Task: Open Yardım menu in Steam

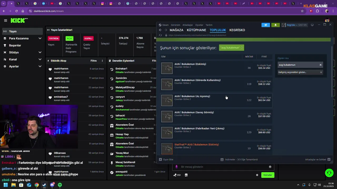Action: tap(209, 25)
